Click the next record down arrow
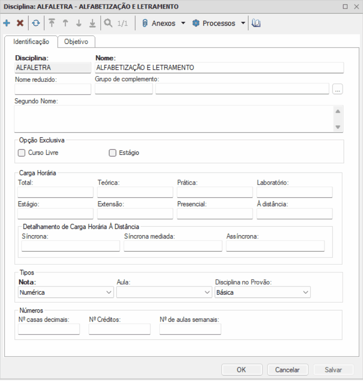The height and width of the screenshot is (381, 363). [78, 24]
